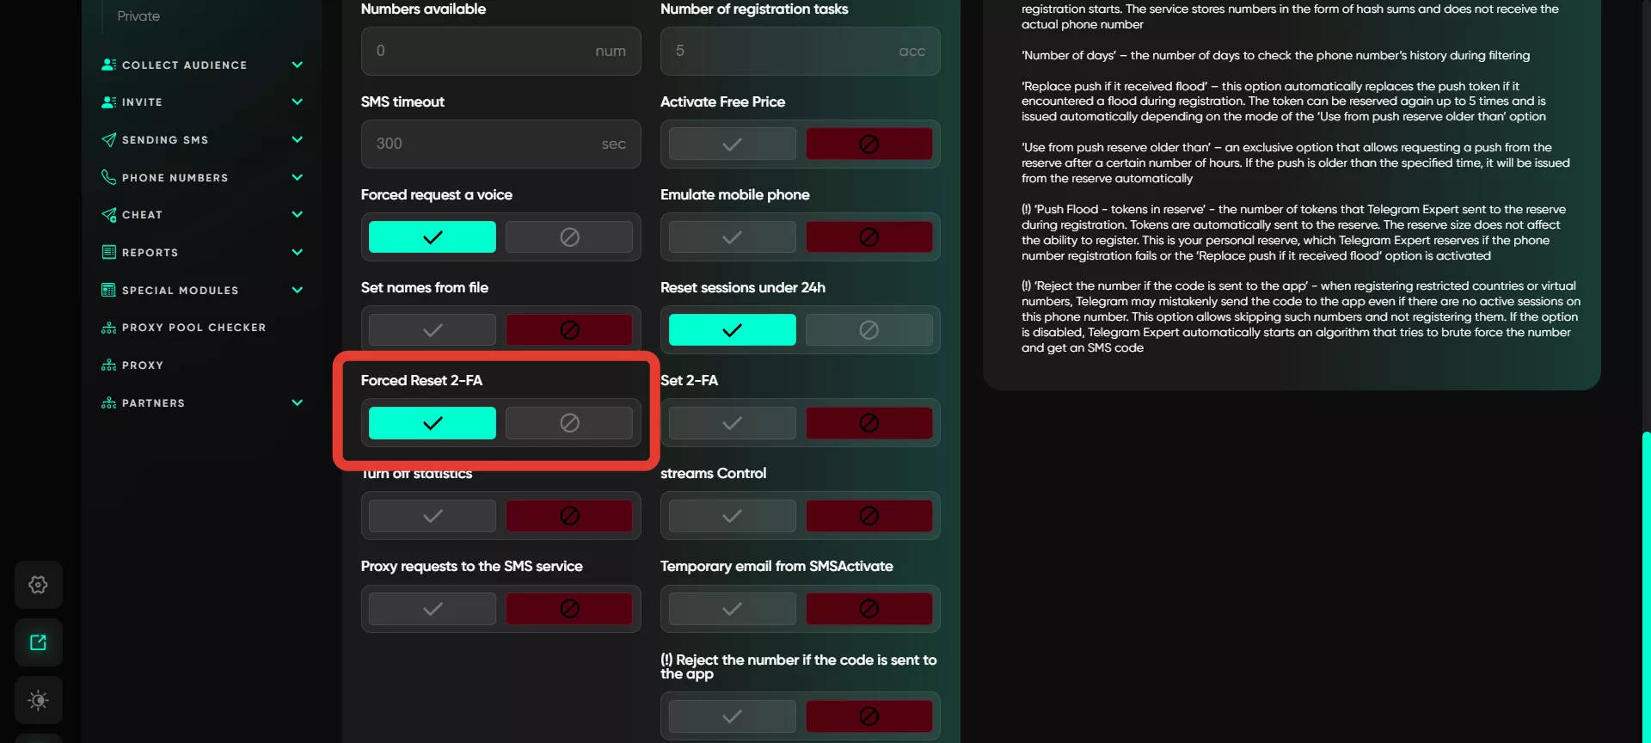Click the SMS timeout input field
The width and height of the screenshot is (1651, 743).
click(x=501, y=144)
